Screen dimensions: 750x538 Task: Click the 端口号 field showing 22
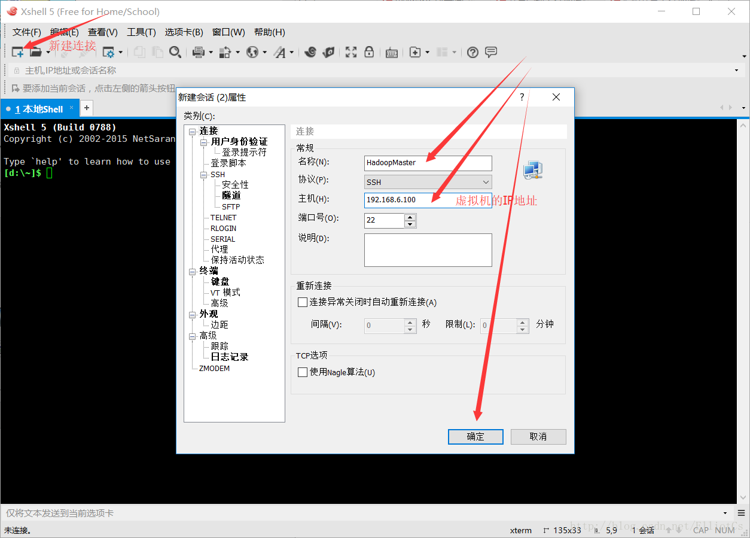coord(385,220)
